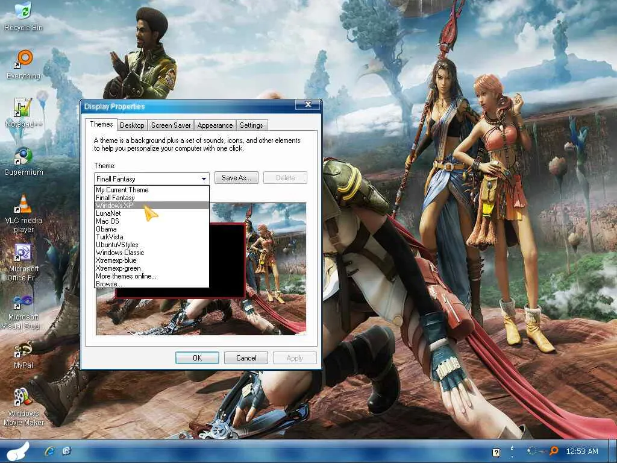617x463 pixels.
Task: Pick the TurkVista theme
Action: tap(151, 237)
